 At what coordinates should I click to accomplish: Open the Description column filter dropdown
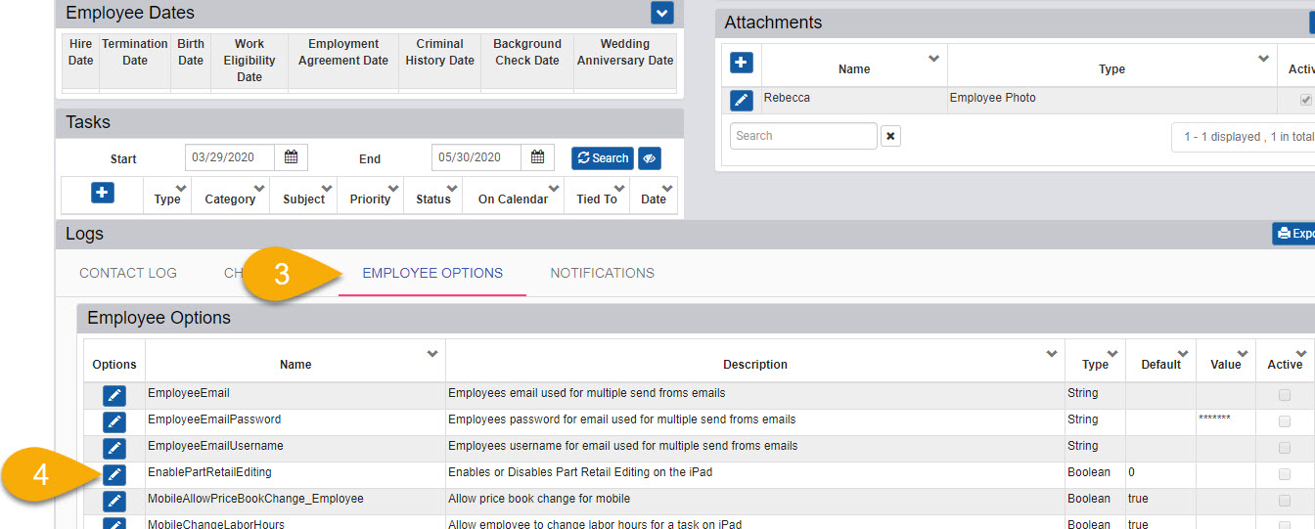[1052, 354]
